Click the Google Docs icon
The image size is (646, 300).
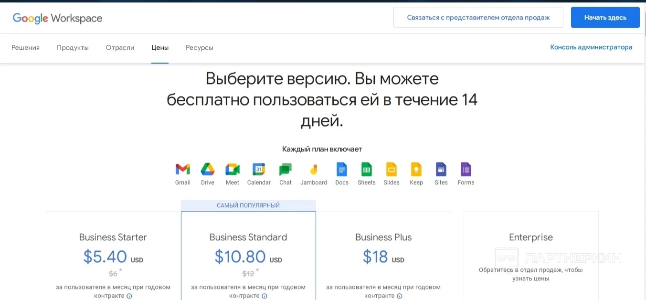(x=342, y=169)
